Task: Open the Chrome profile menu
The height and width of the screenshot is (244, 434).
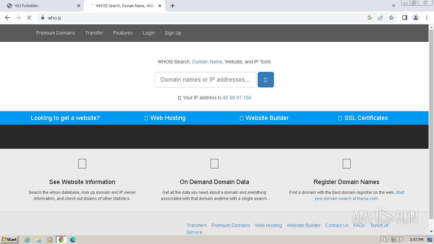Action: click(416, 18)
